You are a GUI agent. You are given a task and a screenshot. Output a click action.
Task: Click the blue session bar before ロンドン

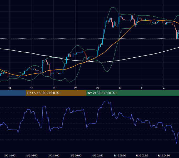point(13,93)
